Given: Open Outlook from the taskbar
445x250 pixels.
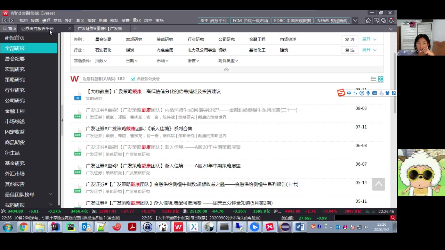Looking at the screenshot, I should (x=86, y=227).
